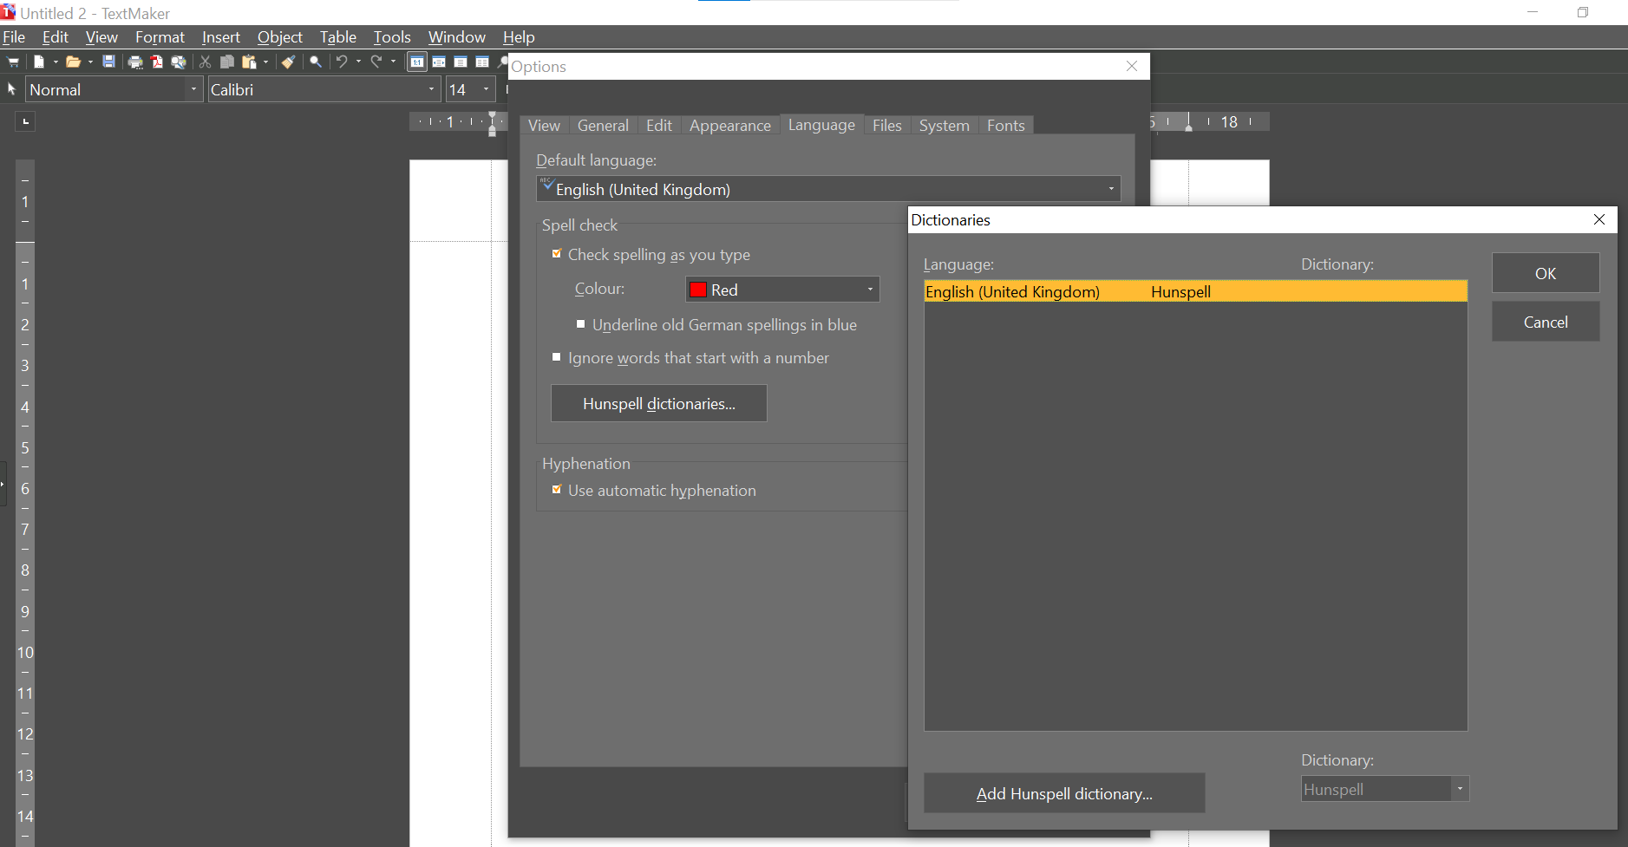Viewport: 1628px width, 847px height.
Task: Click the Undo arrow icon
Action: click(342, 62)
